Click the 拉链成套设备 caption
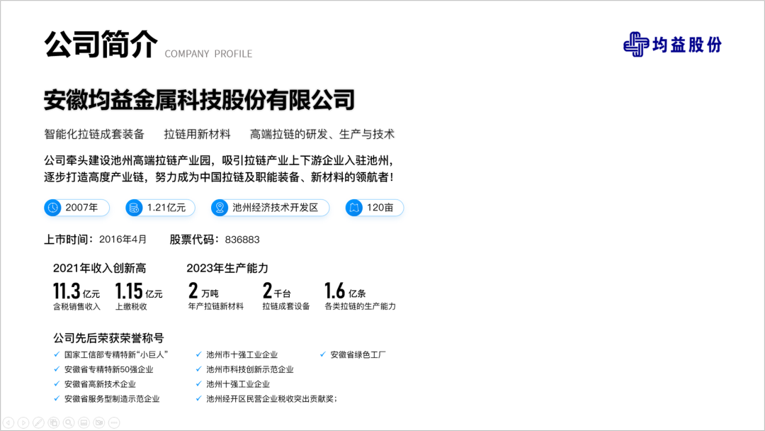The width and height of the screenshot is (765, 431). tap(286, 306)
